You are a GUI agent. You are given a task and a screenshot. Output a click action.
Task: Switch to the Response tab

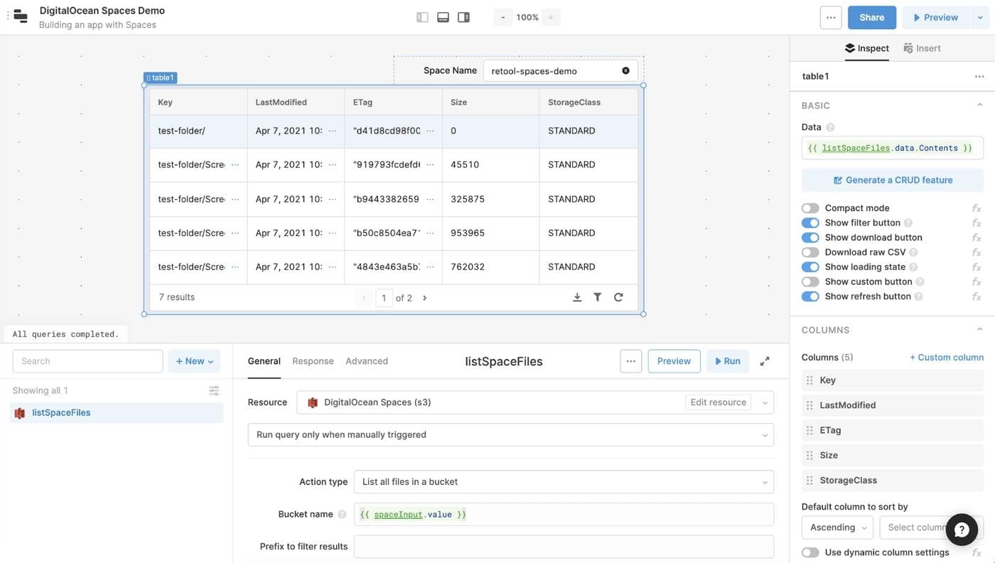(313, 361)
